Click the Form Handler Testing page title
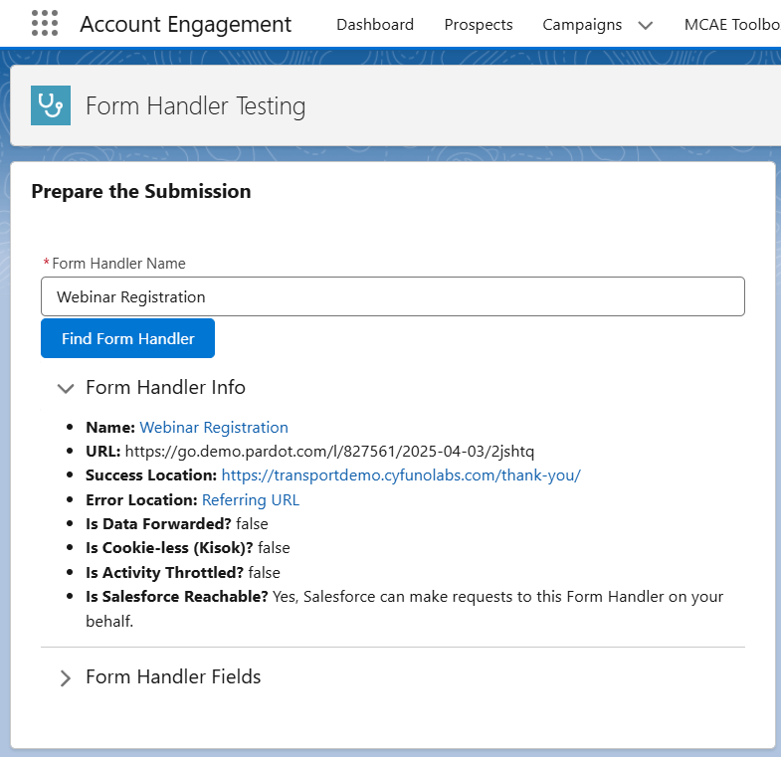 click(195, 106)
